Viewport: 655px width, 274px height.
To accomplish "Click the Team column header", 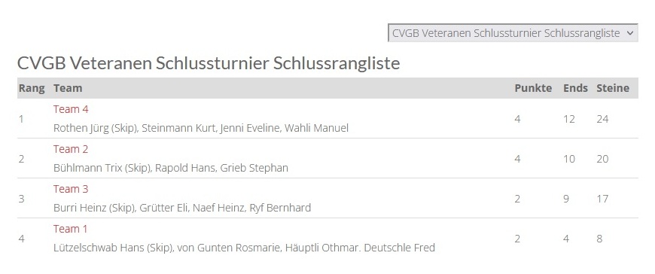I will pos(68,88).
